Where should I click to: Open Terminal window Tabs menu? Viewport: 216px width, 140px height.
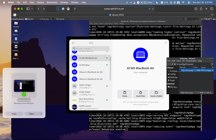point(116,24)
